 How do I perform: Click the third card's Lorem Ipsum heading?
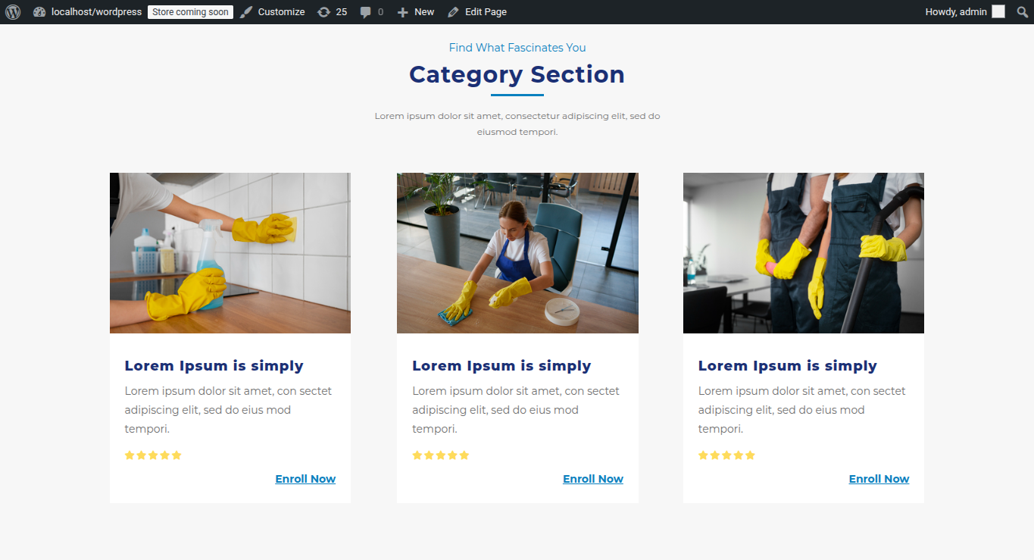click(787, 366)
